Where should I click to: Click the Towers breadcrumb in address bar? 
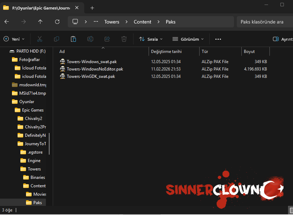coord(112,22)
